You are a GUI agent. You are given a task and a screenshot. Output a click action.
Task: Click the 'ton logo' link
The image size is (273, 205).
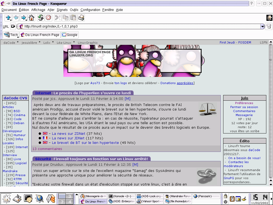[121, 83]
